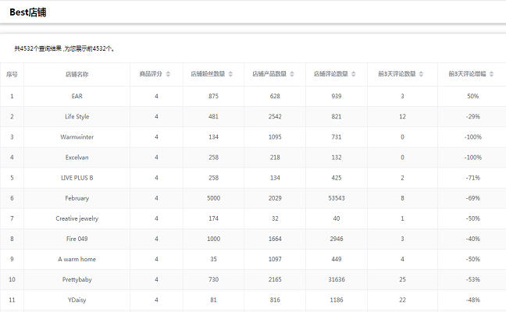The image size is (506, 312).
Task: Click the sort icon beside 店铺粉丝数量
Action: click(x=232, y=74)
